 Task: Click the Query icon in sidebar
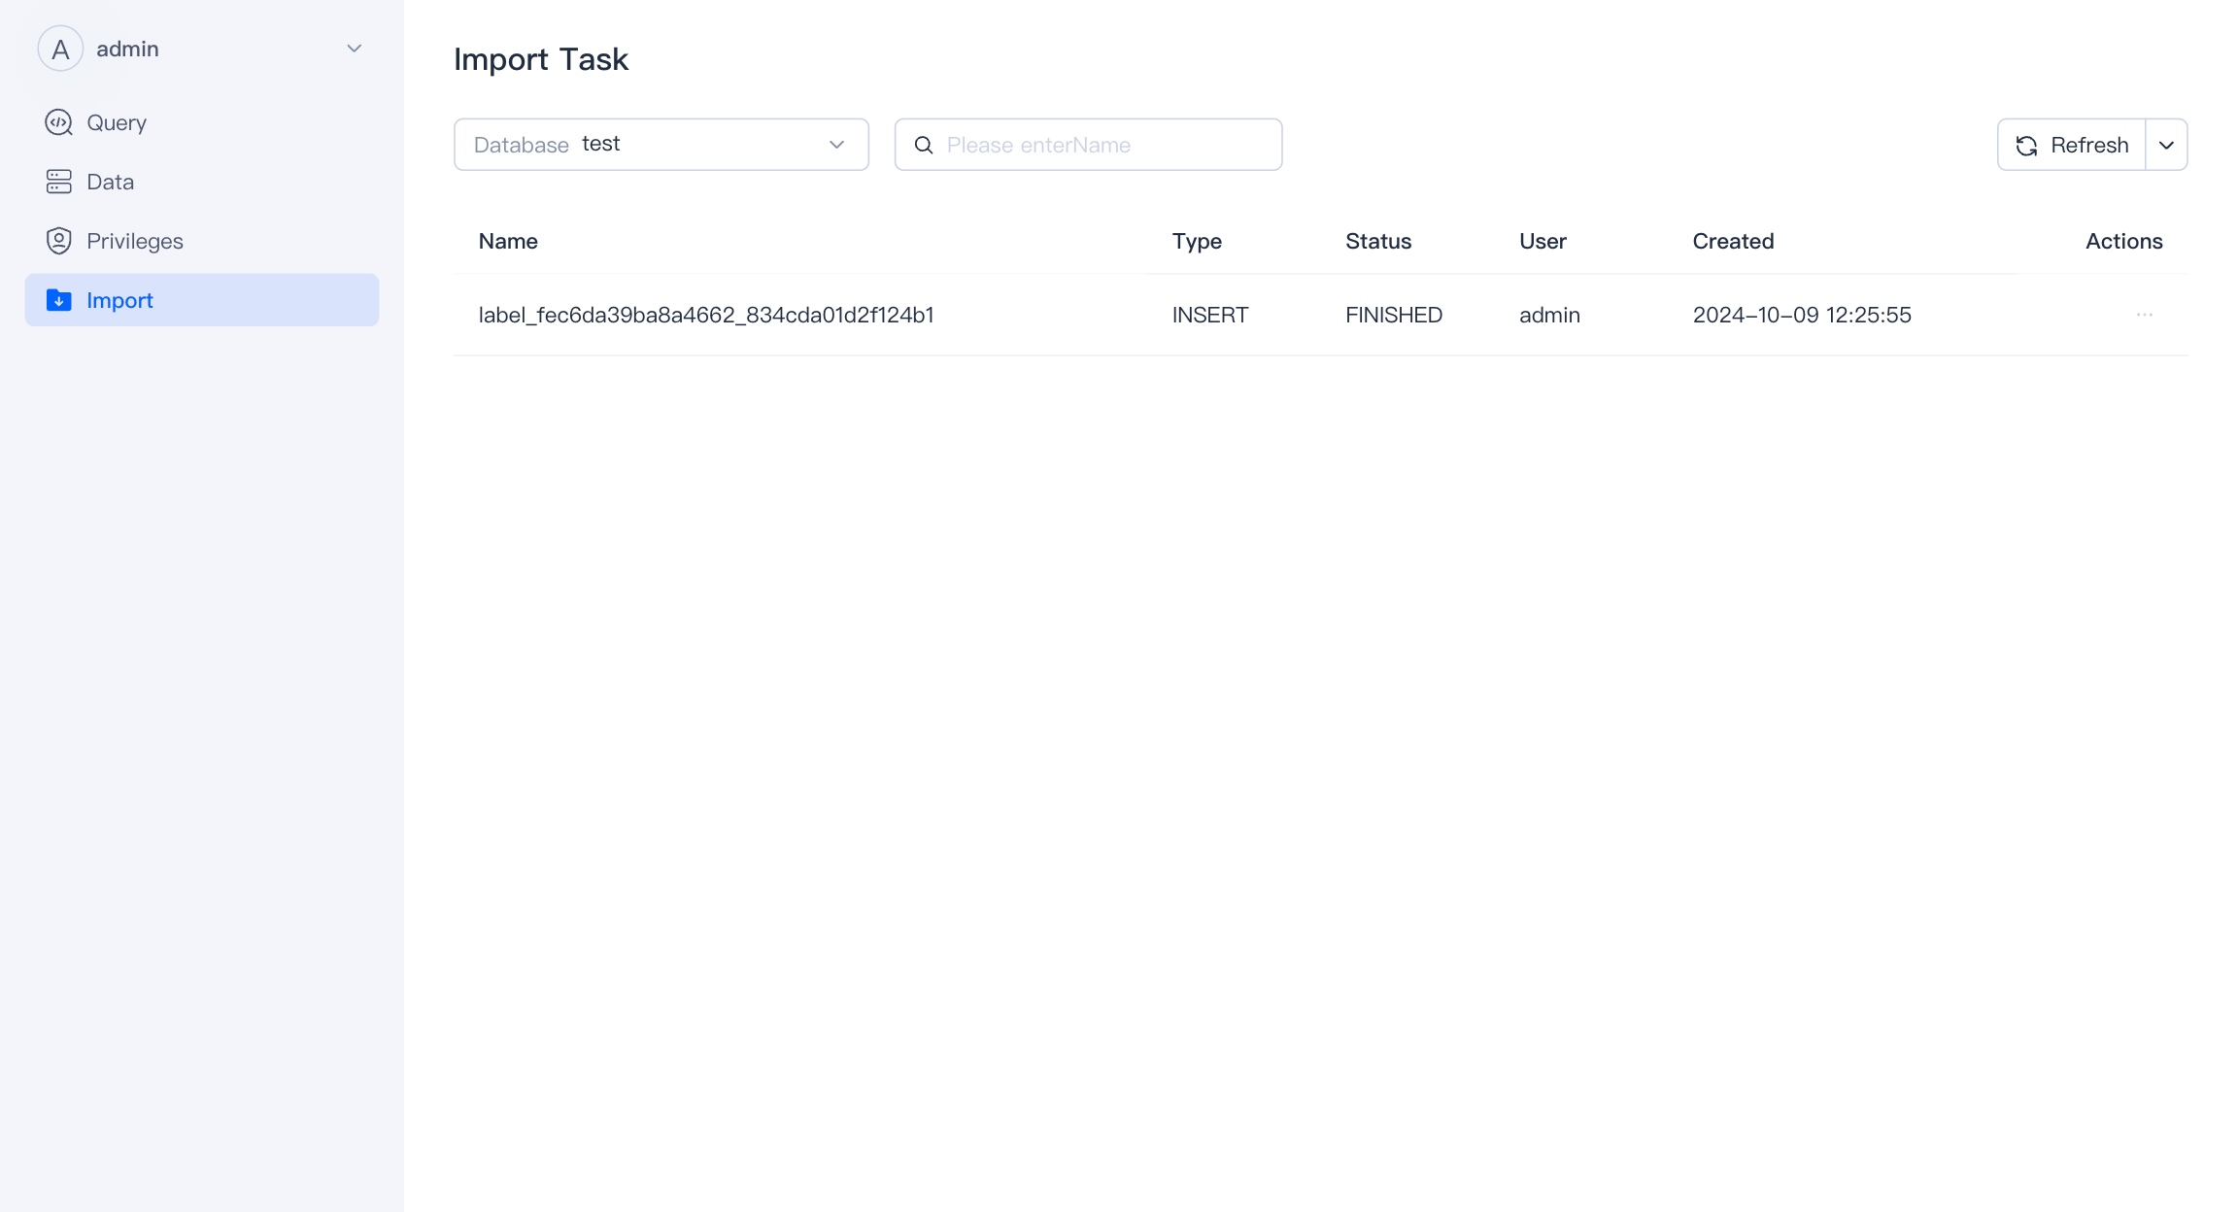pyautogui.click(x=58, y=122)
